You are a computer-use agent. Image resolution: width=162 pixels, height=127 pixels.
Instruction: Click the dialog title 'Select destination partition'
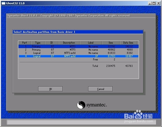pyautogui.click(x=44, y=32)
